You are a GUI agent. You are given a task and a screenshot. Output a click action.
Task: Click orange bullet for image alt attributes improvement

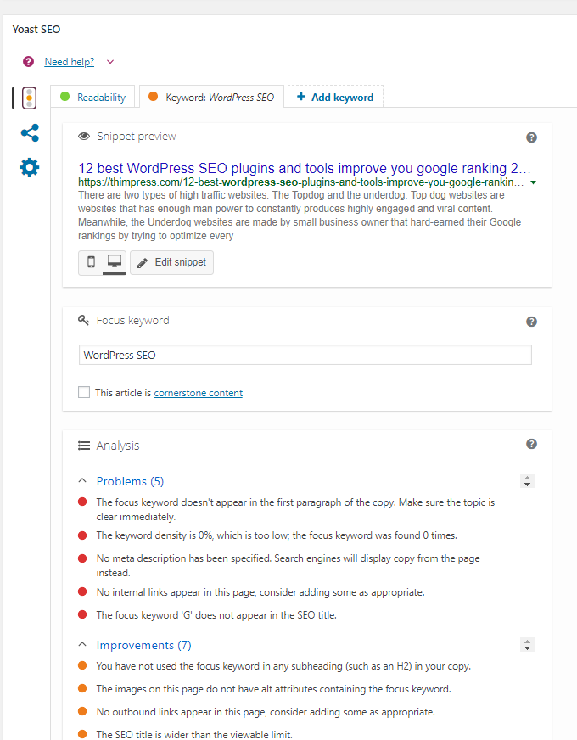[82, 688]
